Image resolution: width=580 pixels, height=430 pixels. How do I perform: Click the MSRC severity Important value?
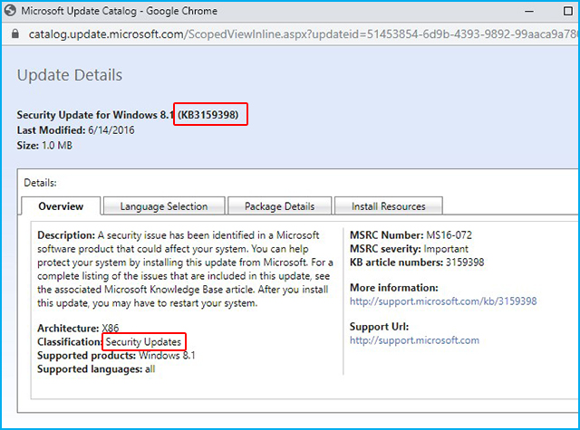pos(446,249)
